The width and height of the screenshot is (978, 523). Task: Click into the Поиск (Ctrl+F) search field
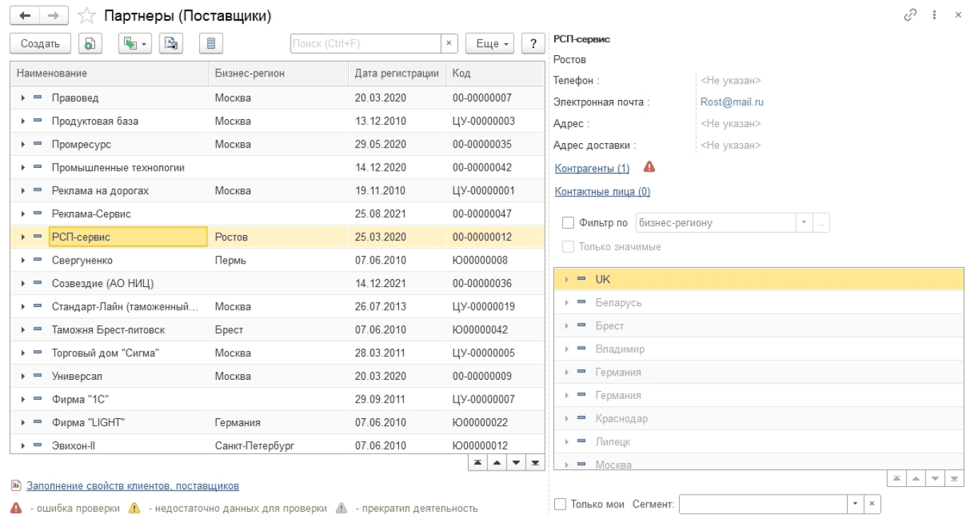point(366,43)
